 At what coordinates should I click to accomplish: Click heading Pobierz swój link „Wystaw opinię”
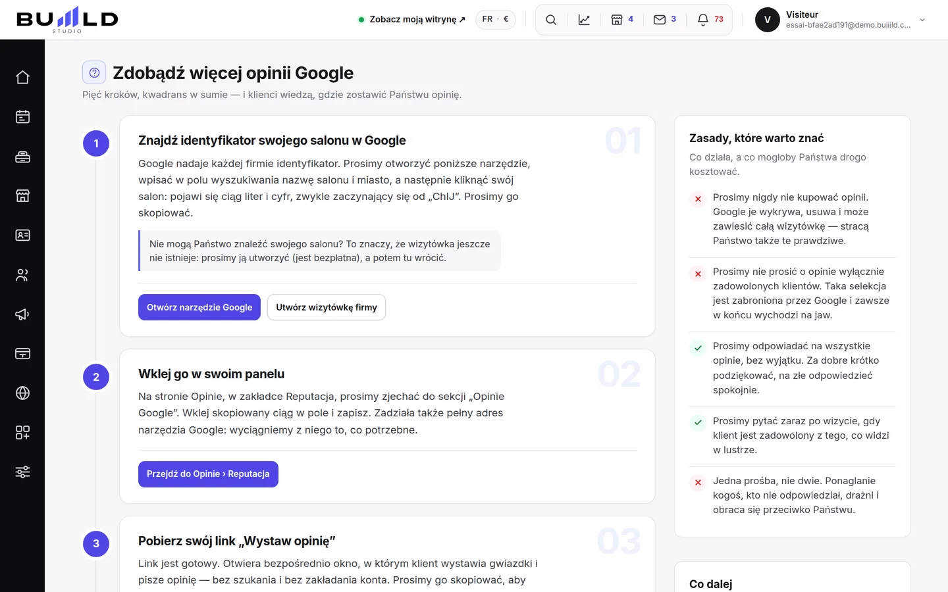(x=237, y=541)
